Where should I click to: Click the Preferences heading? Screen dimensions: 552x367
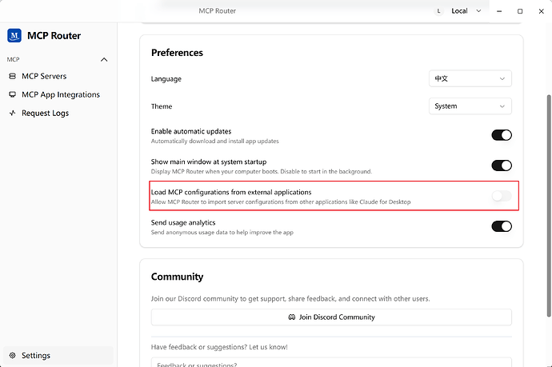[x=177, y=53]
